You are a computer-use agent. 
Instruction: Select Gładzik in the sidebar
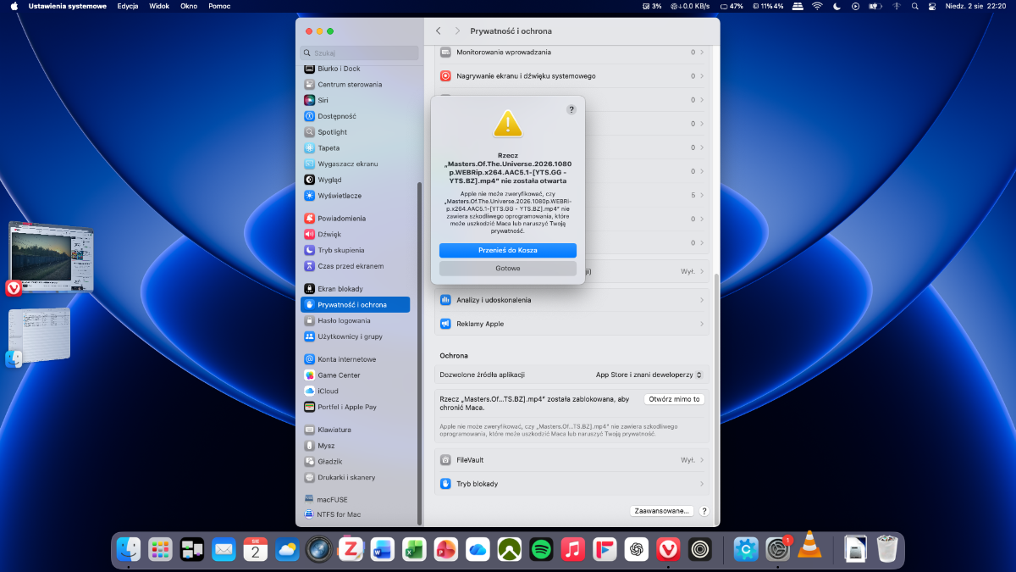point(355,462)
